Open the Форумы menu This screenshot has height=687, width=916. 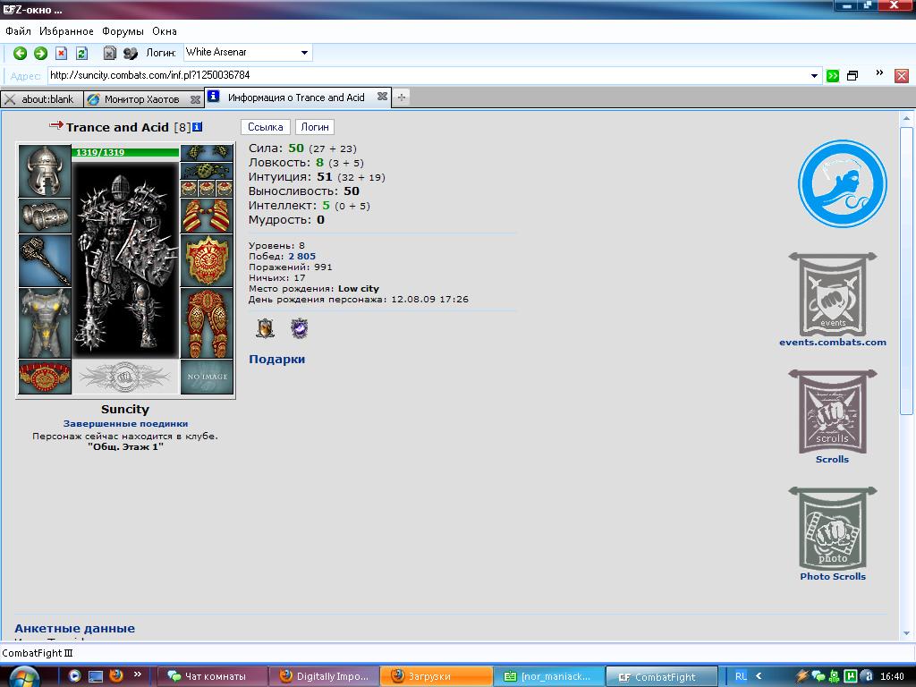tap(123, 31)
